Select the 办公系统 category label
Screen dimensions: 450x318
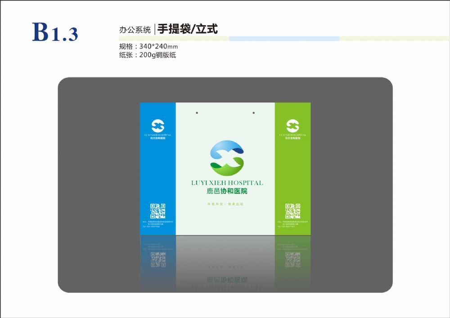[x=135, y=30]
